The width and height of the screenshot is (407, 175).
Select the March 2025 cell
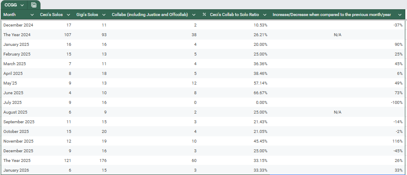(x=14, y=64)
